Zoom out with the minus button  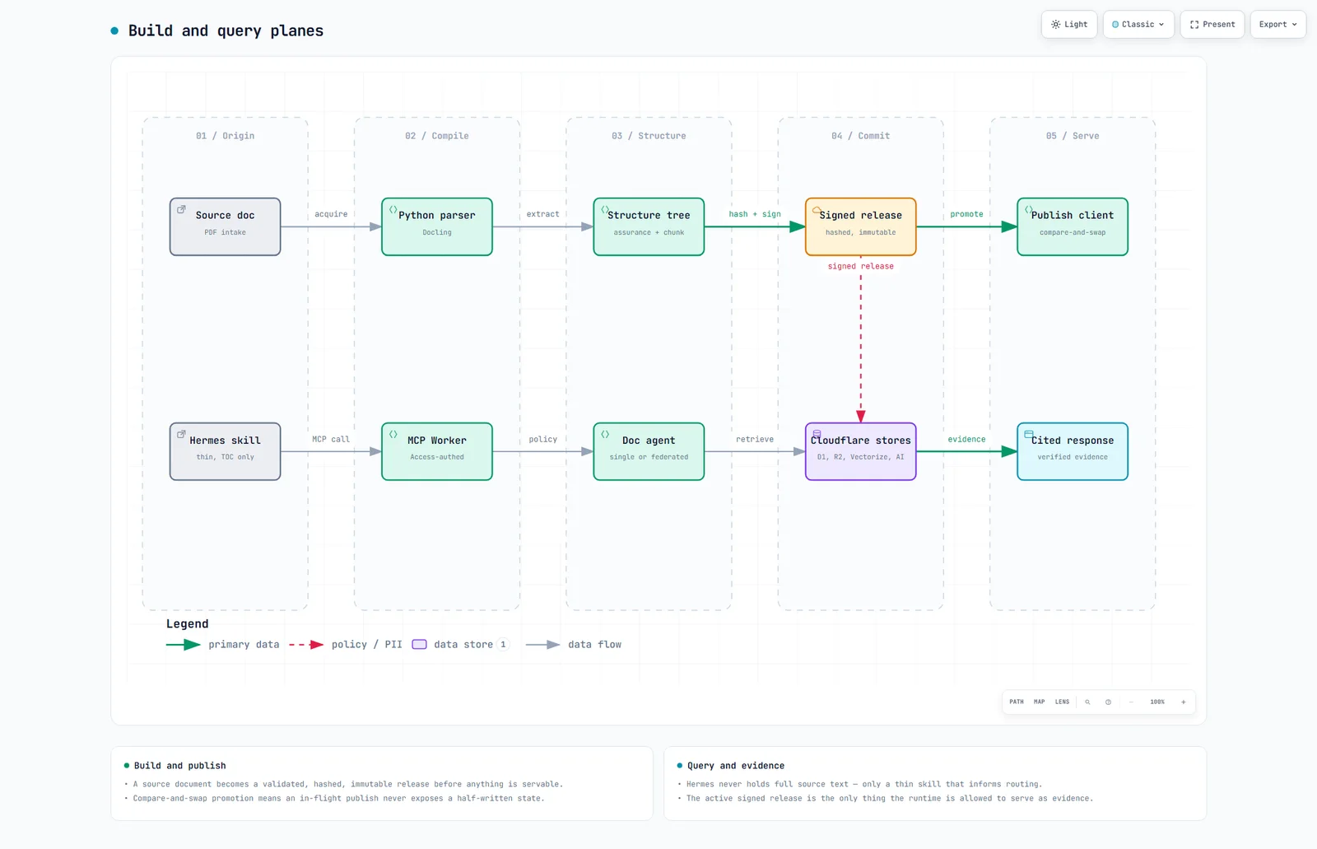pos(1131,702)
